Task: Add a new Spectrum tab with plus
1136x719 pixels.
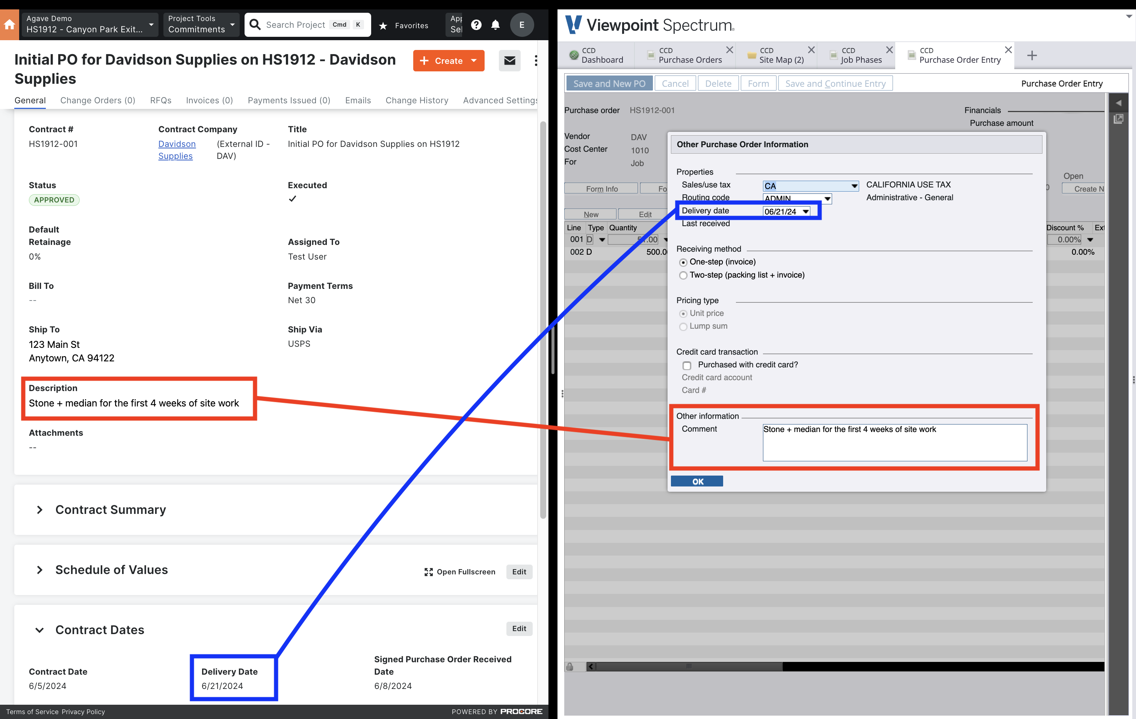Action: point(1032,56)
